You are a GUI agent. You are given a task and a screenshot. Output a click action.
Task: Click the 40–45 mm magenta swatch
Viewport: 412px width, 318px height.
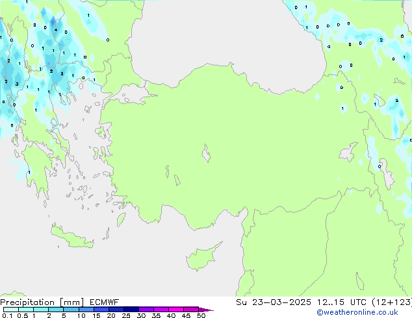(x=176, y=310)
